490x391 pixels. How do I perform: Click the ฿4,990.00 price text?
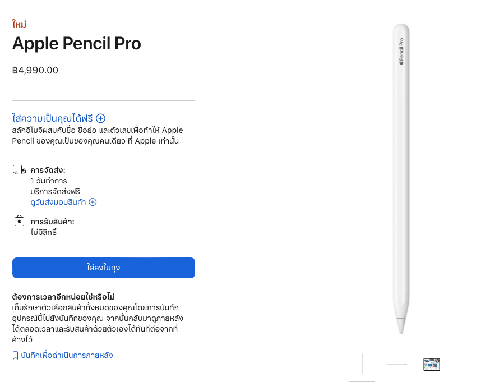tap(35, 71)
